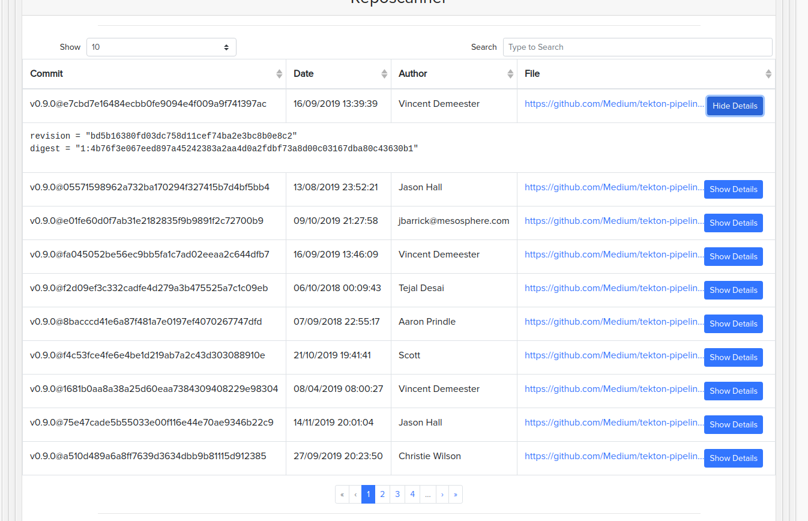Hide details for commit e7cbd7e16484
The image size is (808, 521).
(735, 106)
